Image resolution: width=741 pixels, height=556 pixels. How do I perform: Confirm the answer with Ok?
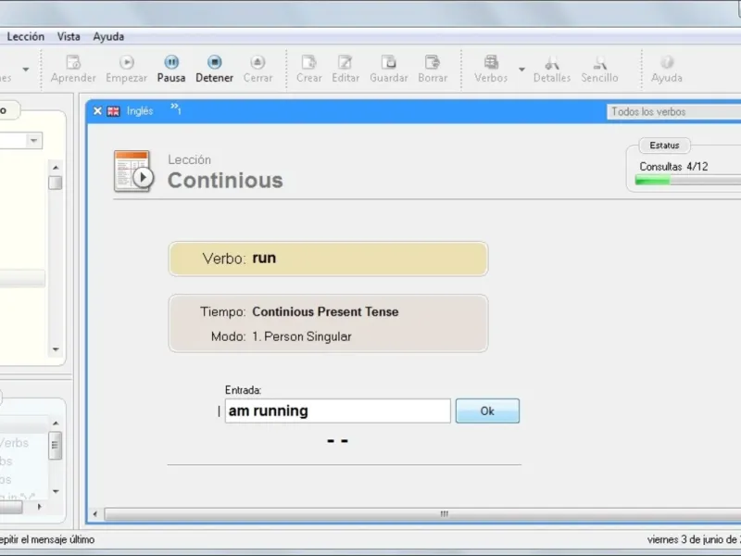pyautogui.click(x=487, y=411)
